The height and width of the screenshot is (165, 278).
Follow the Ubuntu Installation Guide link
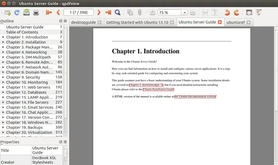(x=158, y=89)
